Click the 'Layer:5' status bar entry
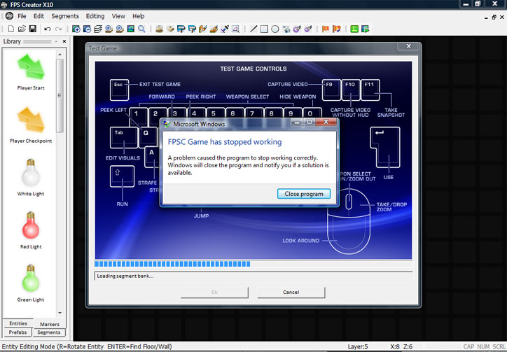This screenshot has width=507, height=352. pyautogui.click(x=358, y=347)
